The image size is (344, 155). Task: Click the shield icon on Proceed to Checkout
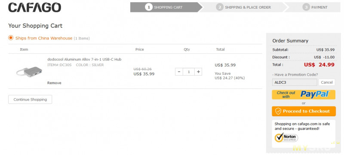tap(278, 111)
